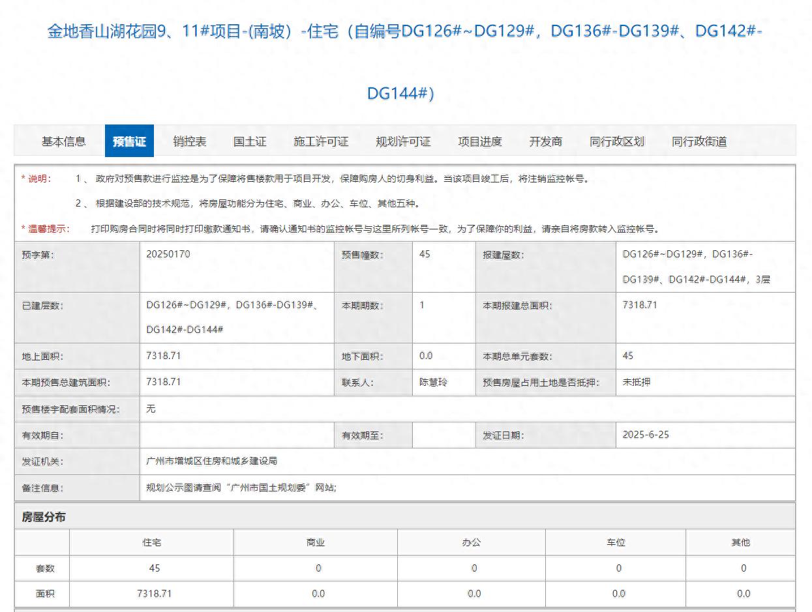Screen dimensions: 812x612
Task: Click the 预售房屋占用土地是否抵押 label
Action: (x=541, y=383)
